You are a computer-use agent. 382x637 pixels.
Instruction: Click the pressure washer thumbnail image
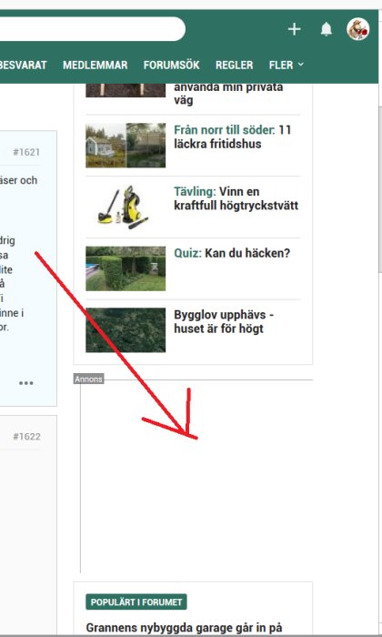pos(126,207)
